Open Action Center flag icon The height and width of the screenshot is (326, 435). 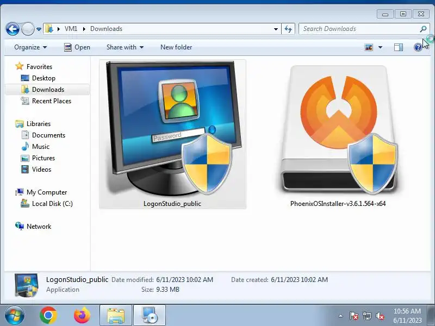354,316
